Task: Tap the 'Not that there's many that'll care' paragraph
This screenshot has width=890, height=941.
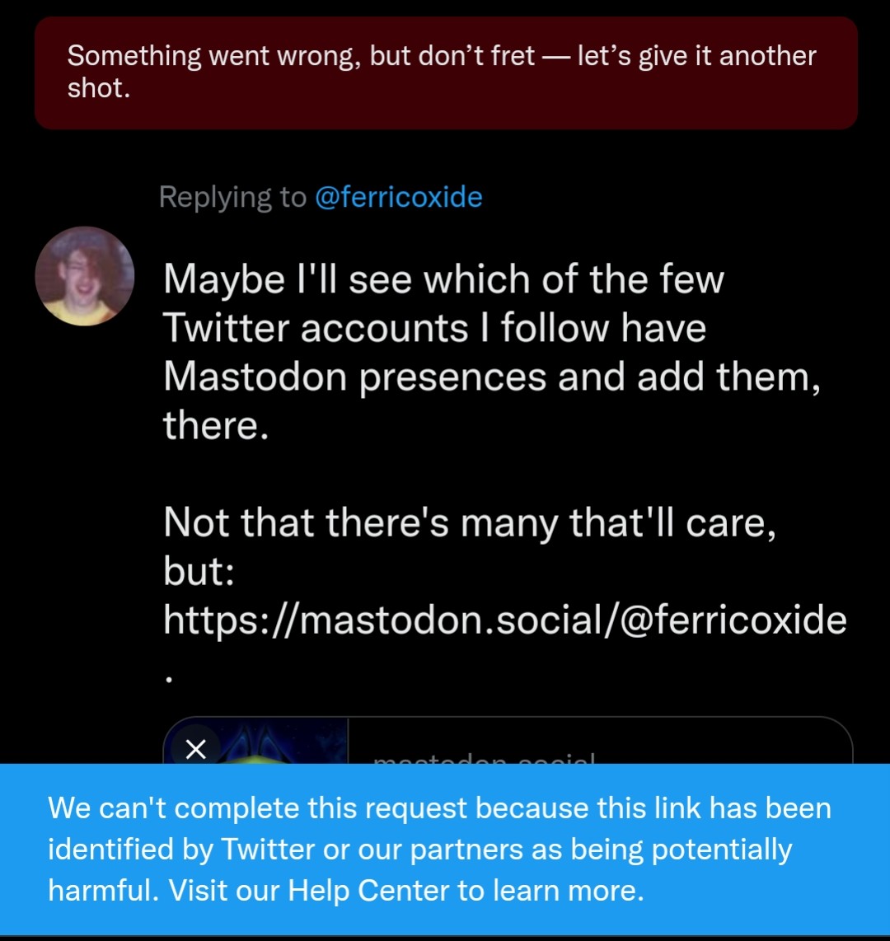Action: tap(468, 522)
